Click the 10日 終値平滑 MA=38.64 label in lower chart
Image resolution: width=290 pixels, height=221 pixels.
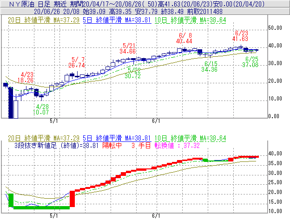click(191, 138)
